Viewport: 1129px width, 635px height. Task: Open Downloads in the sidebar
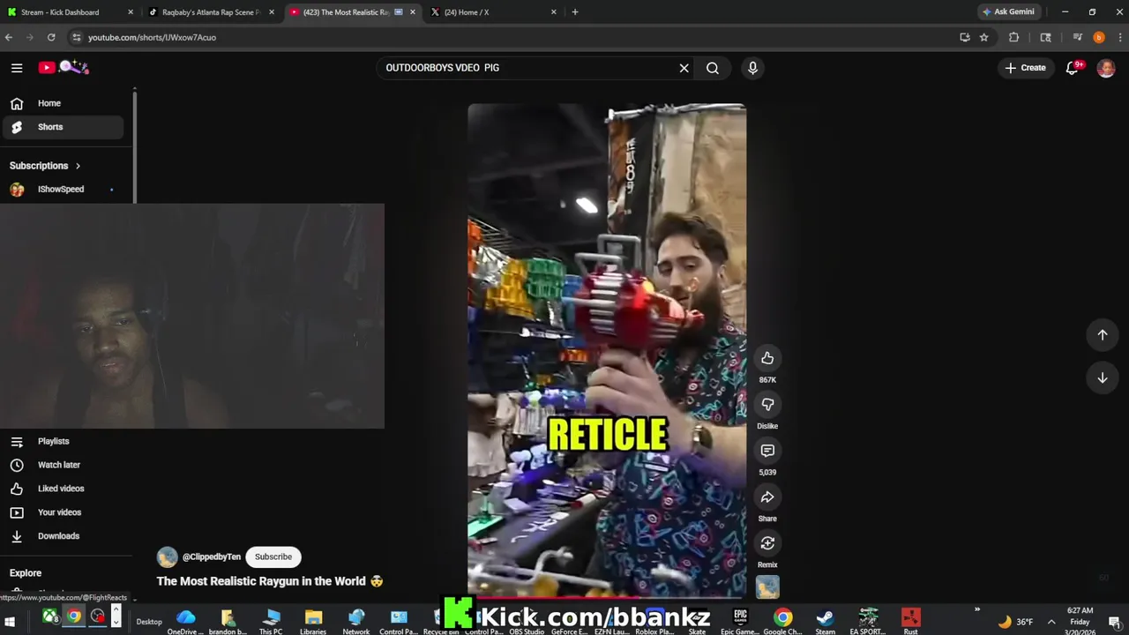coord(62,536)
